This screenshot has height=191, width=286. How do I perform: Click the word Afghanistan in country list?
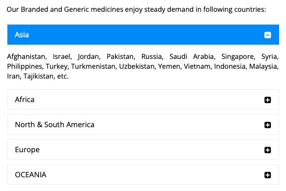27,56
